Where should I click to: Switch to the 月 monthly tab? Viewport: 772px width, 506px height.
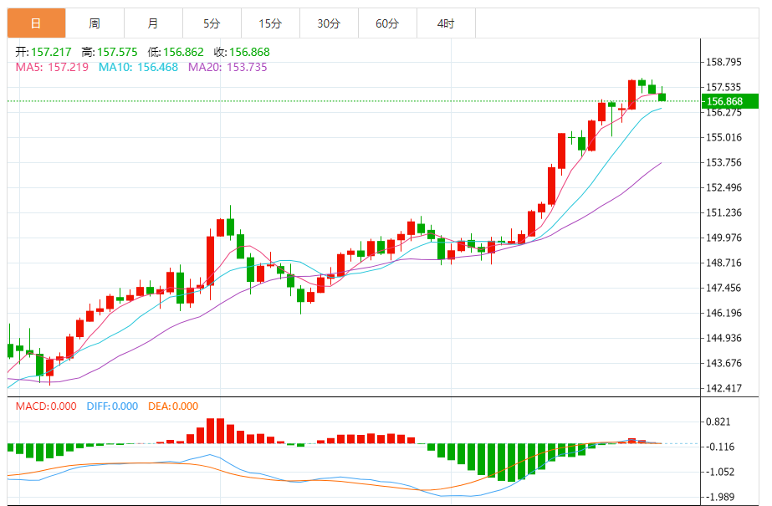[153, 23]
